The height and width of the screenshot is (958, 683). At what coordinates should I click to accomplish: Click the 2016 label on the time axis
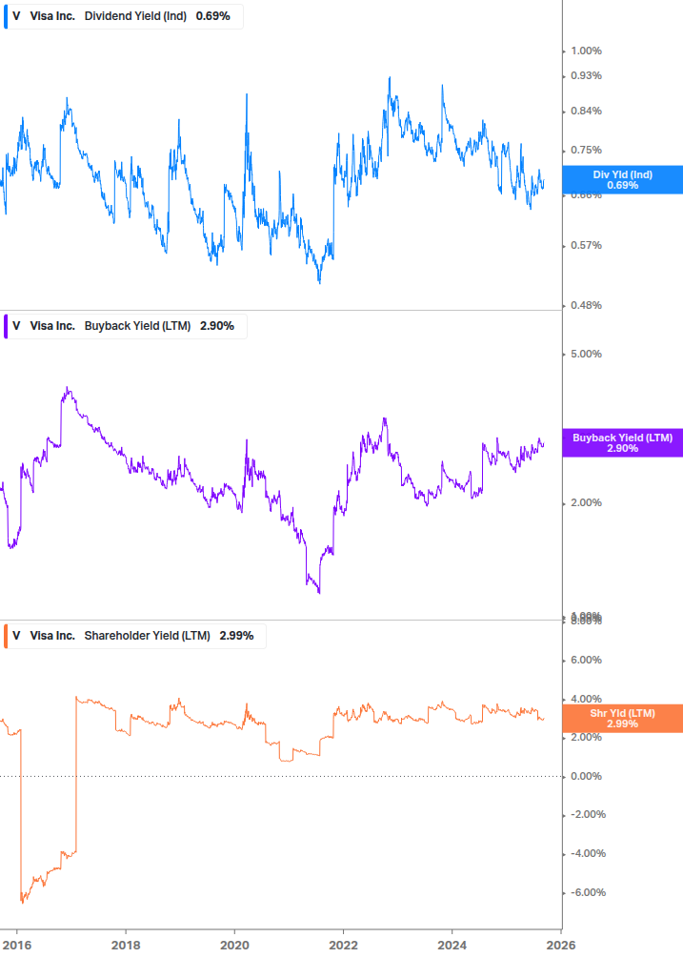coord(16,946)
